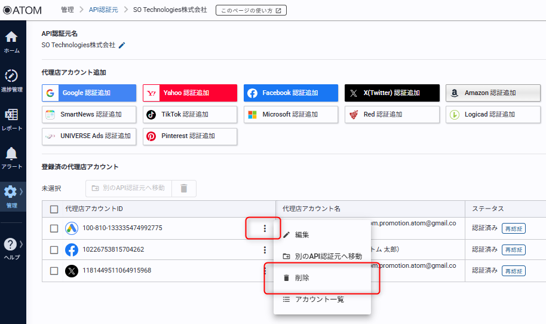
Task: Click the trash icon above the table
Action: pyautogui.click(x=184, y=188)
